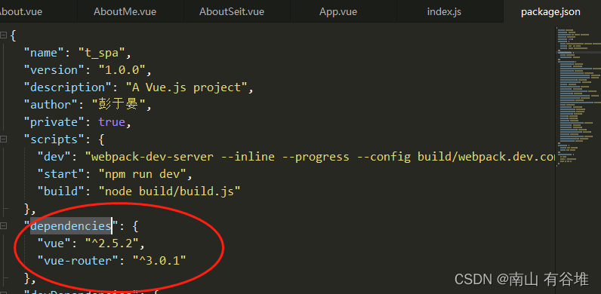The width and height of the screenshot is (601, 294).
Task: Click the "vue" dependency key
Action: pos(54,243)
